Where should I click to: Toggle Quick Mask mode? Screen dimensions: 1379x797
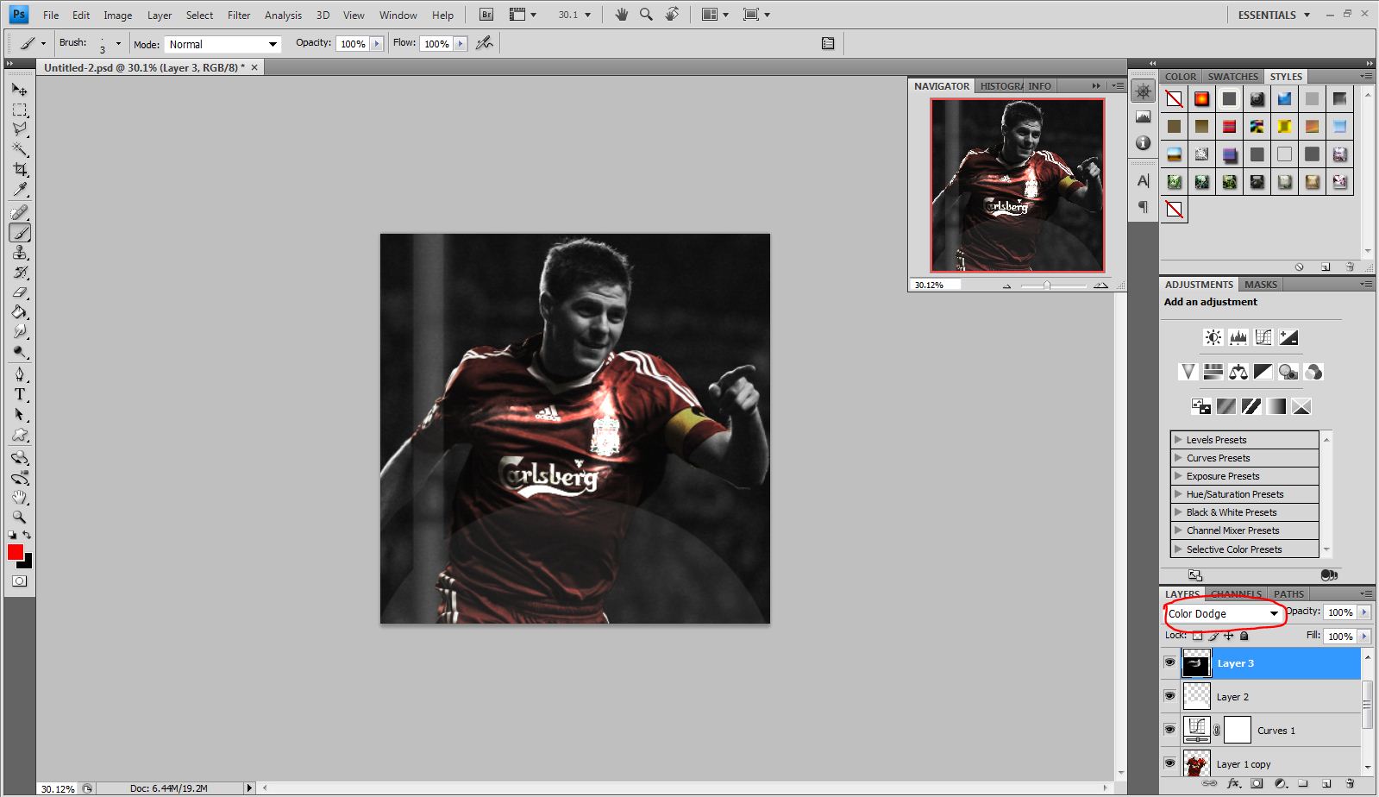click(x=19, y=581)
